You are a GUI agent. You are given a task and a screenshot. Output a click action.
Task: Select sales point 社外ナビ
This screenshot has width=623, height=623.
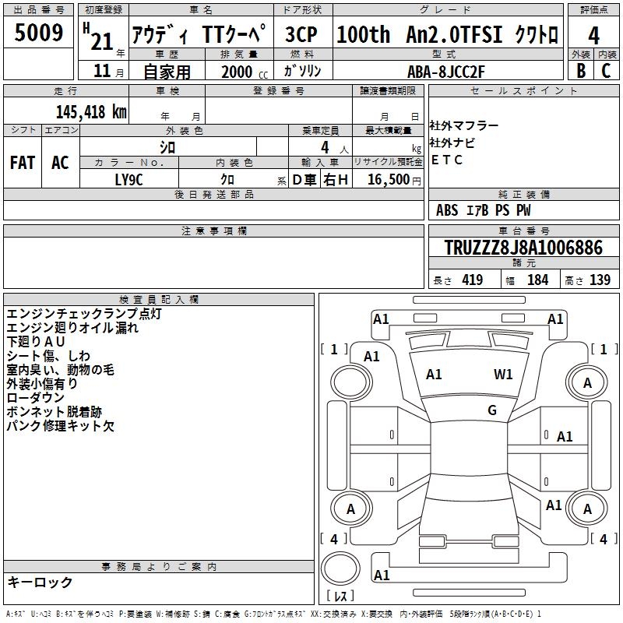tap(452, 143)
